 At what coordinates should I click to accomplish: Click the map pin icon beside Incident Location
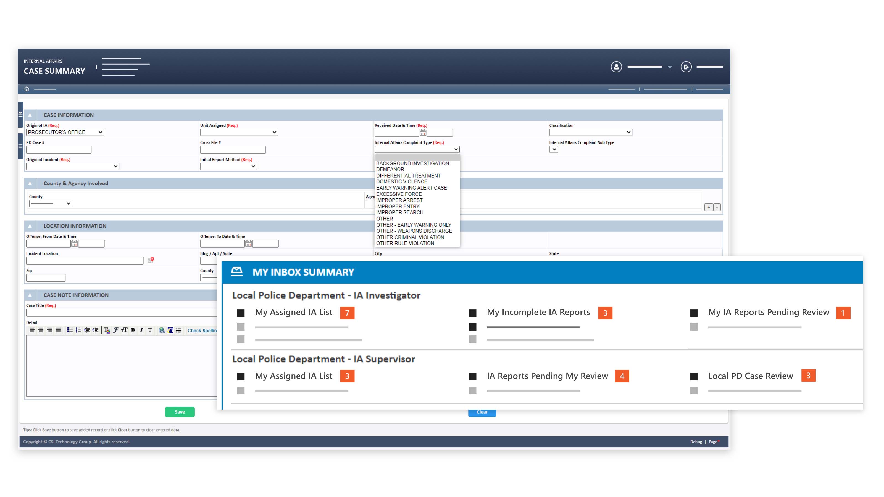click(x=151, y=260)
